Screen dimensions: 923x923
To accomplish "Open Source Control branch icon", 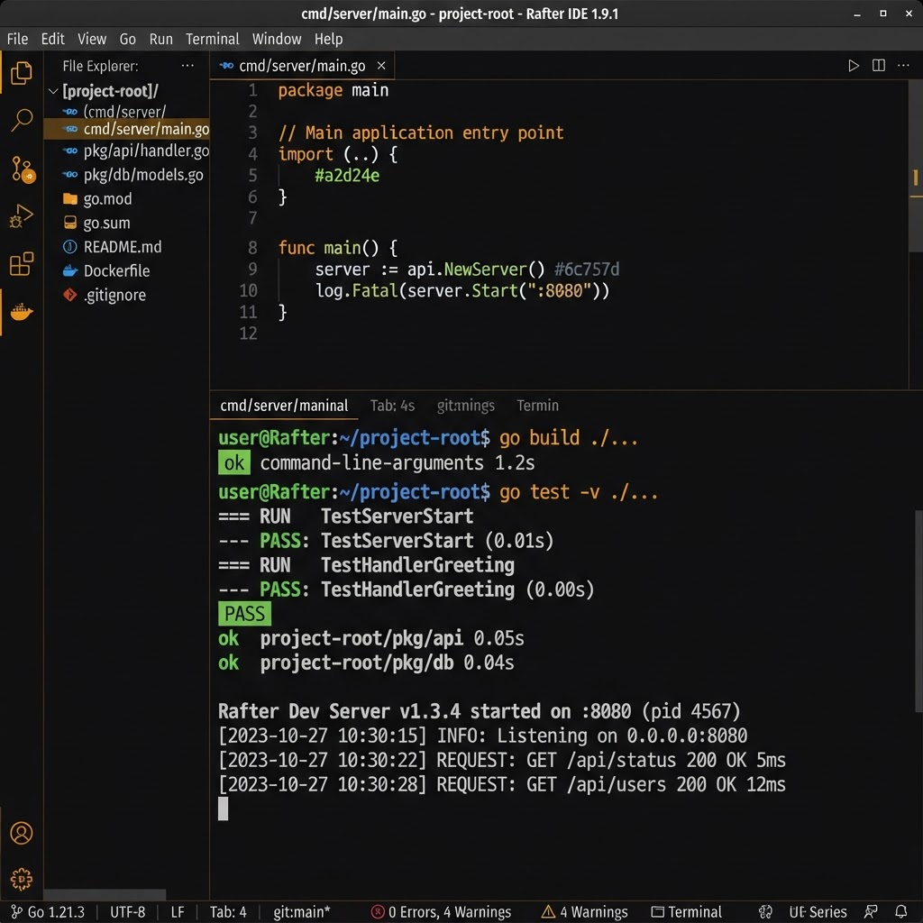I will 23,169.
